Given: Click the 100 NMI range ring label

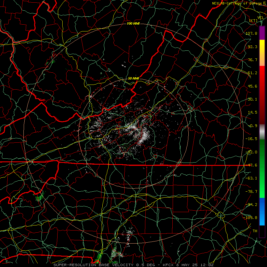Looking at the screenshot, I should pos(133,23).
